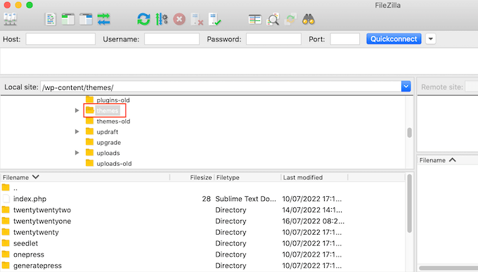Click 14/07/2022 date of twentytwentytwo
Screen dimensions: 478x272
point(312,210)
